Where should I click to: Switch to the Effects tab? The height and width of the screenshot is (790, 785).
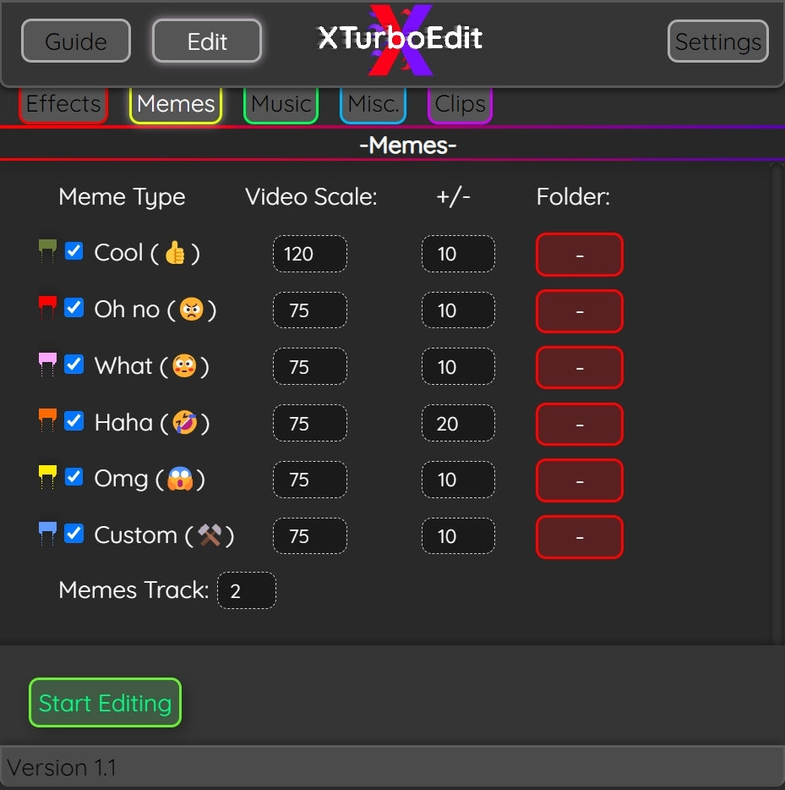coord(63,104)
